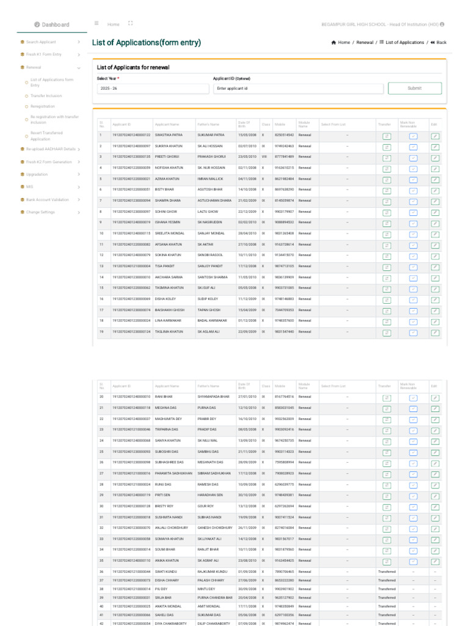Expand Change Settings sidebar menu
This screenshot has width=469, height=626.
(50, 212)
